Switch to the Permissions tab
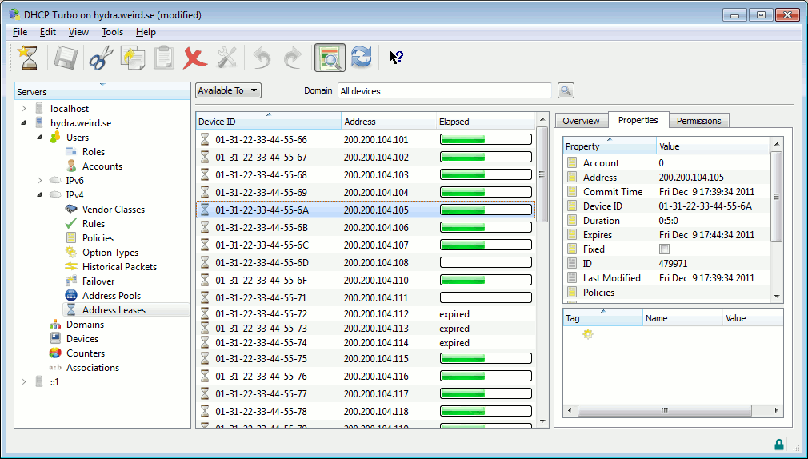The height and width of the screenshot is (459, 808). [x=698, y=121]
